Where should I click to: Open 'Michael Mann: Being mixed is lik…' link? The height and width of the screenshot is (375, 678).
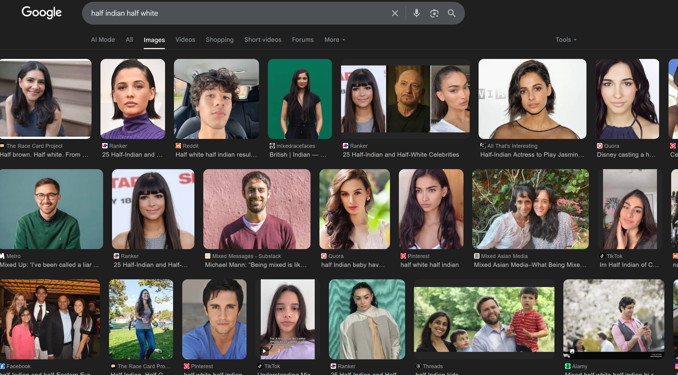pos(256,265)
